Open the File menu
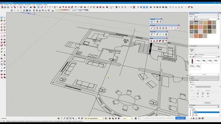The width and height of the screenshot is (221, 124). [2, 4]
